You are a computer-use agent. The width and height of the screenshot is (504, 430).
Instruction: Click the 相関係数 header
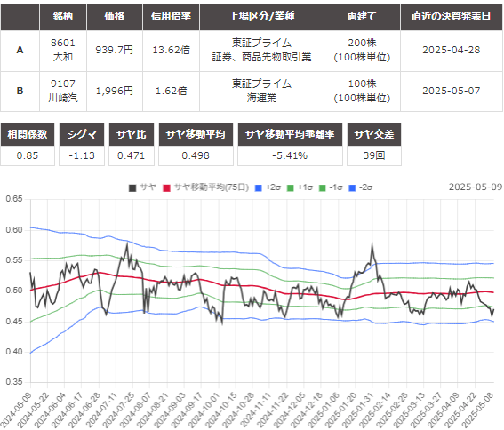(x=28, y=134)
